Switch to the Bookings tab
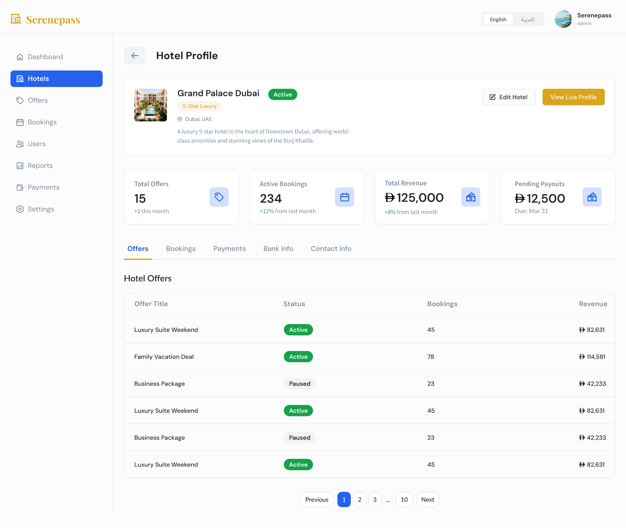626x528 pixels. tap(181, 249)
